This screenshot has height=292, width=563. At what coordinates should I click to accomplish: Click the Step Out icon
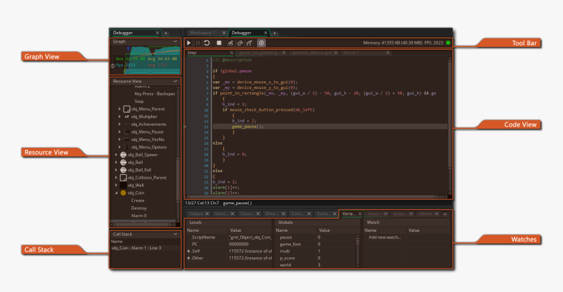pyautogui.click(x=249, y=43)
